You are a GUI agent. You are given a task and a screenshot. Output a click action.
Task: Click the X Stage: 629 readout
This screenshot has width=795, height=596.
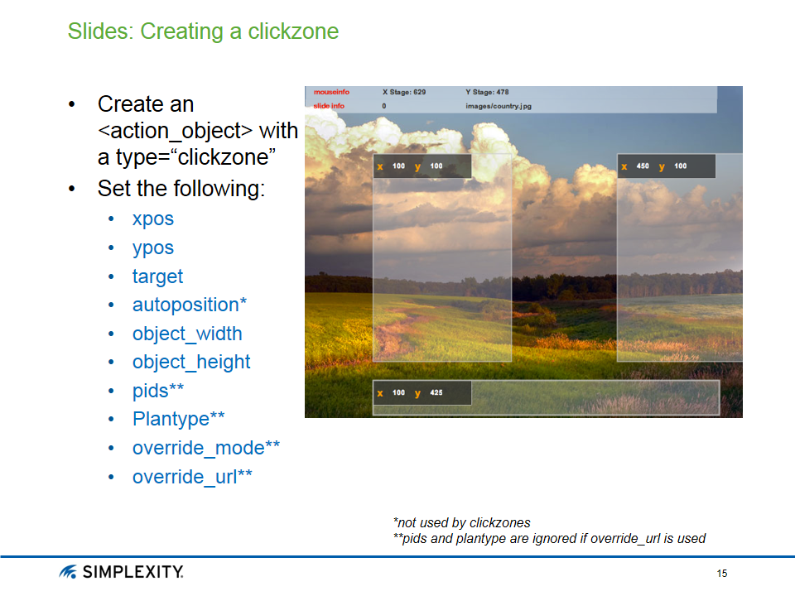pyautogui.click(x=403, y=93)
